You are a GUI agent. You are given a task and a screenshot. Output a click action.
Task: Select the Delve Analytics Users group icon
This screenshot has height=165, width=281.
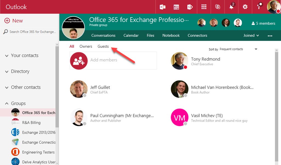(15, 162)
